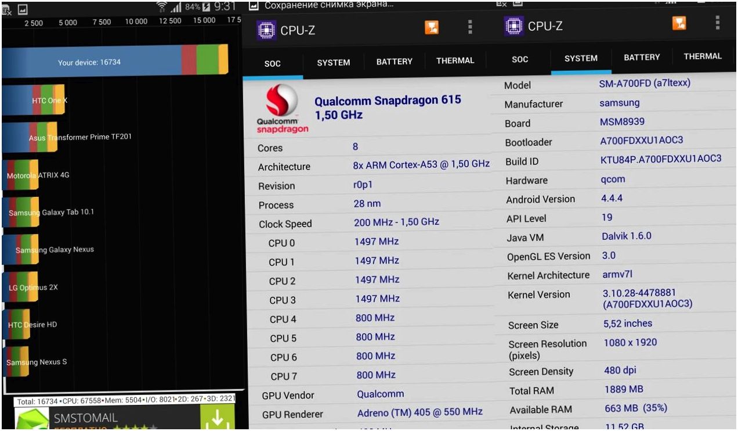Select the Samsung Galaxy Nexus bar
738x431 pixels.
(x=20, y=249)
